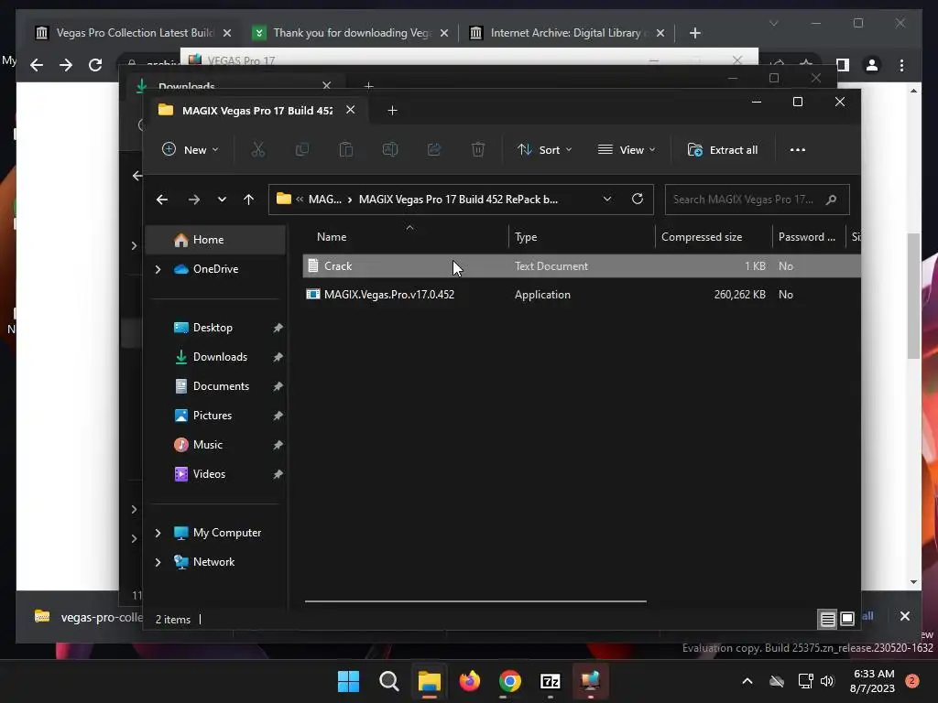Switch to large thumbnails view in status bar
This screenshot has height=703, width=938.
click(847, 620)
